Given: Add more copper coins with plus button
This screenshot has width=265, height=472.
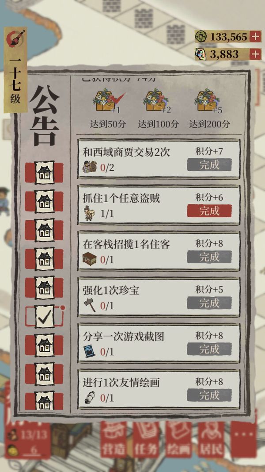Looking at the screenshot, I should click(x=255, y=37).
